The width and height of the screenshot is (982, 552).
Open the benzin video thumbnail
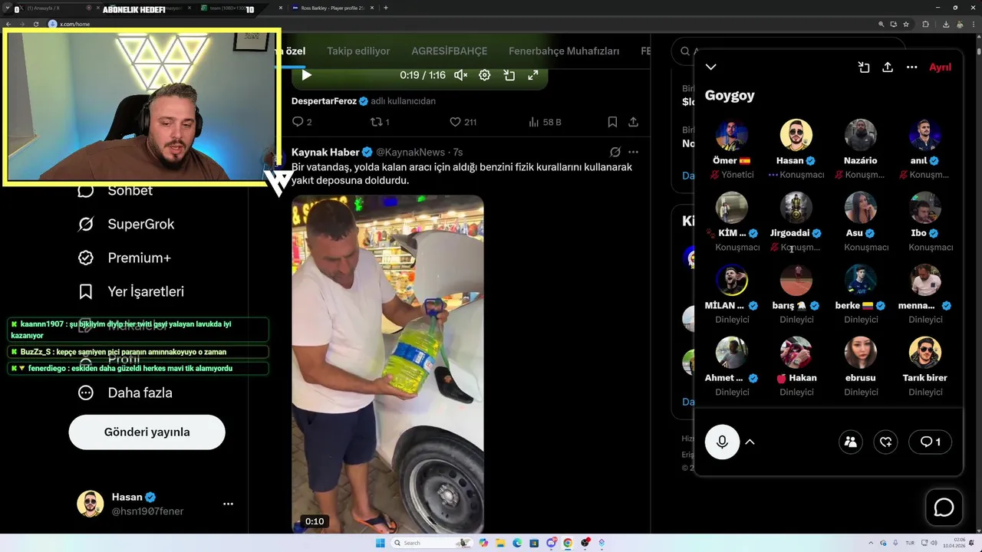pos(387,364)
